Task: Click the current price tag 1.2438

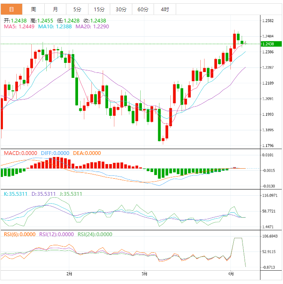Action: tap(268, 44)
